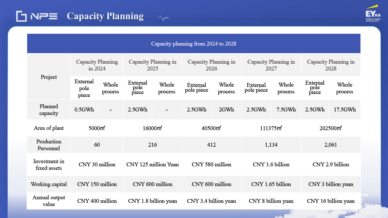Click 'External pole piece' under 2027
Viewport: 388px width, 218px height.
point(256,88)
